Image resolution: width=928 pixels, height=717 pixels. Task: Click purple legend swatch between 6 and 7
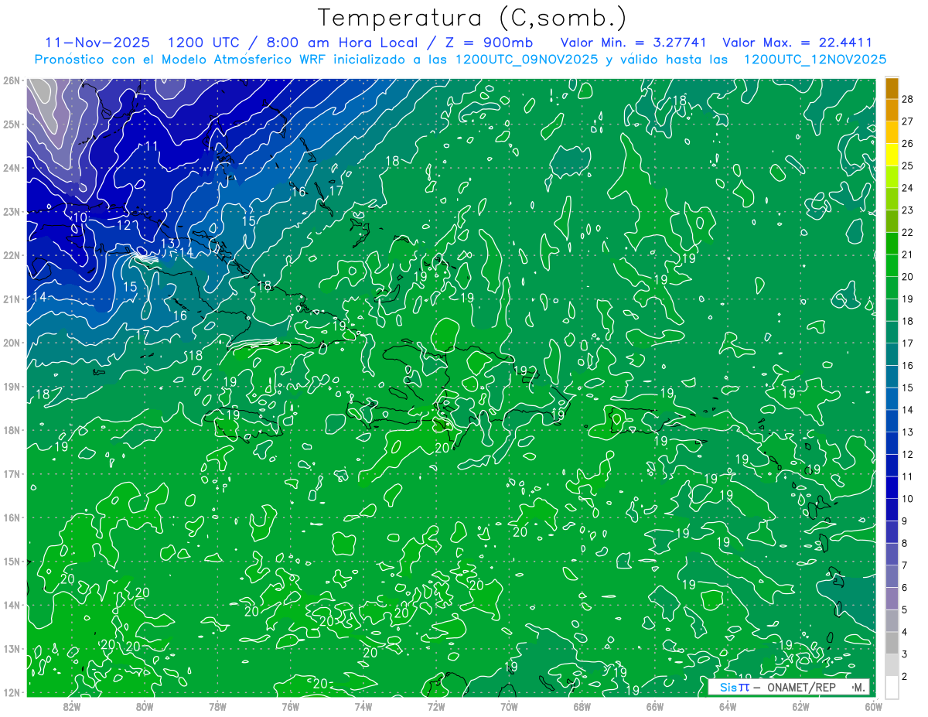[892, 575]
